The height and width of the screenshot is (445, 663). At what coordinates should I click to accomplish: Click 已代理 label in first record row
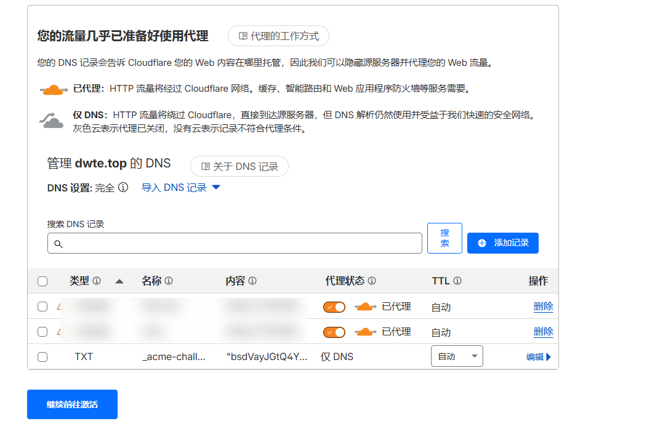pos(396,307)
